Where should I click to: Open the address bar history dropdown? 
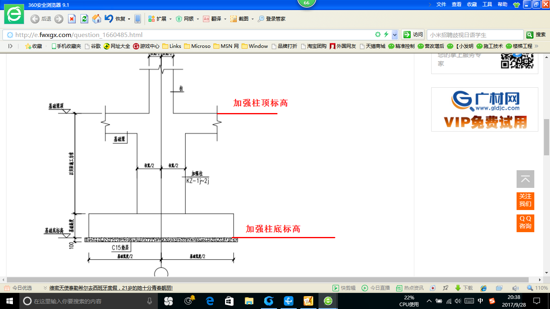click(395, 35)
